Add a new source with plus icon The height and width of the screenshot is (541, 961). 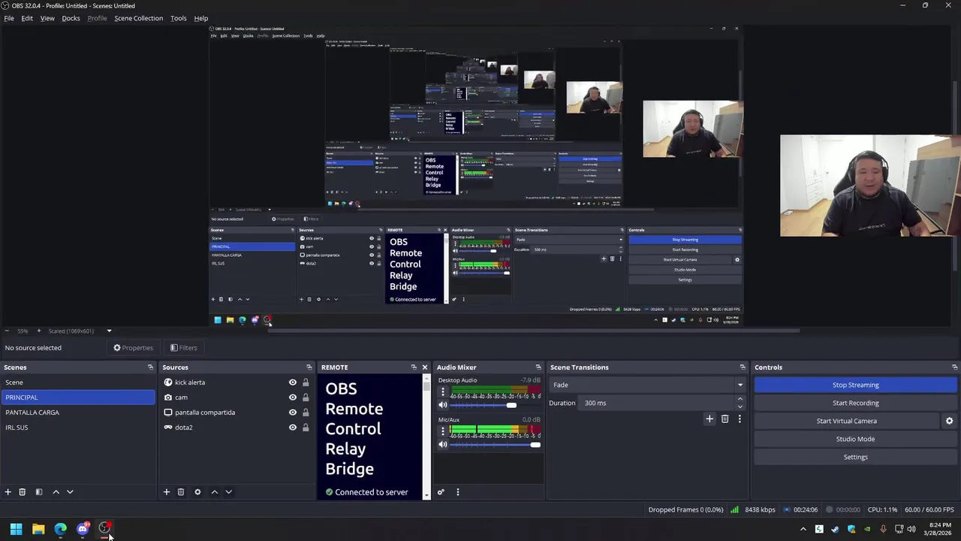point(167,492)
